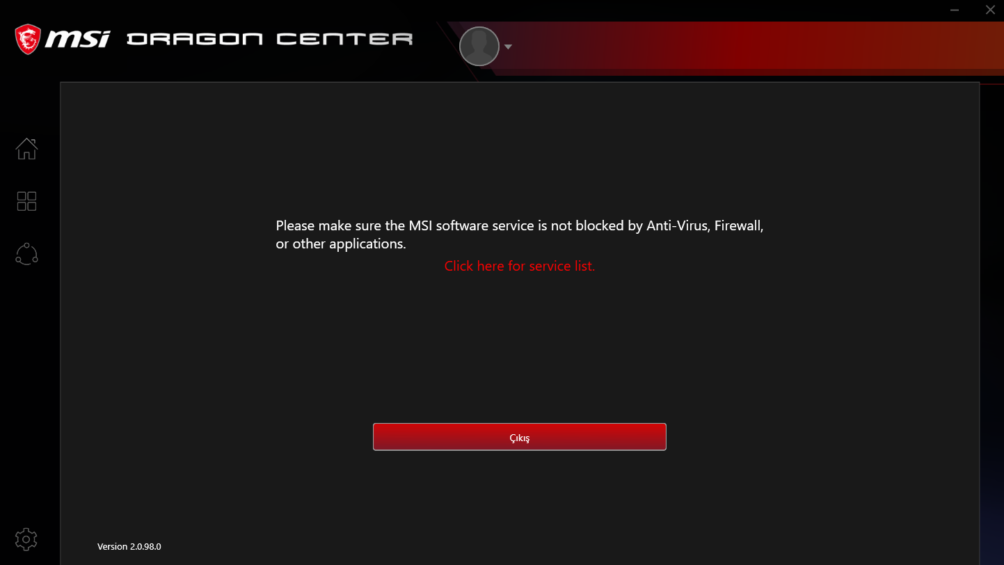Viewport: 1004px width, 565px height.
Task: Click the MSI dragon shield logo
Action: 28,39
